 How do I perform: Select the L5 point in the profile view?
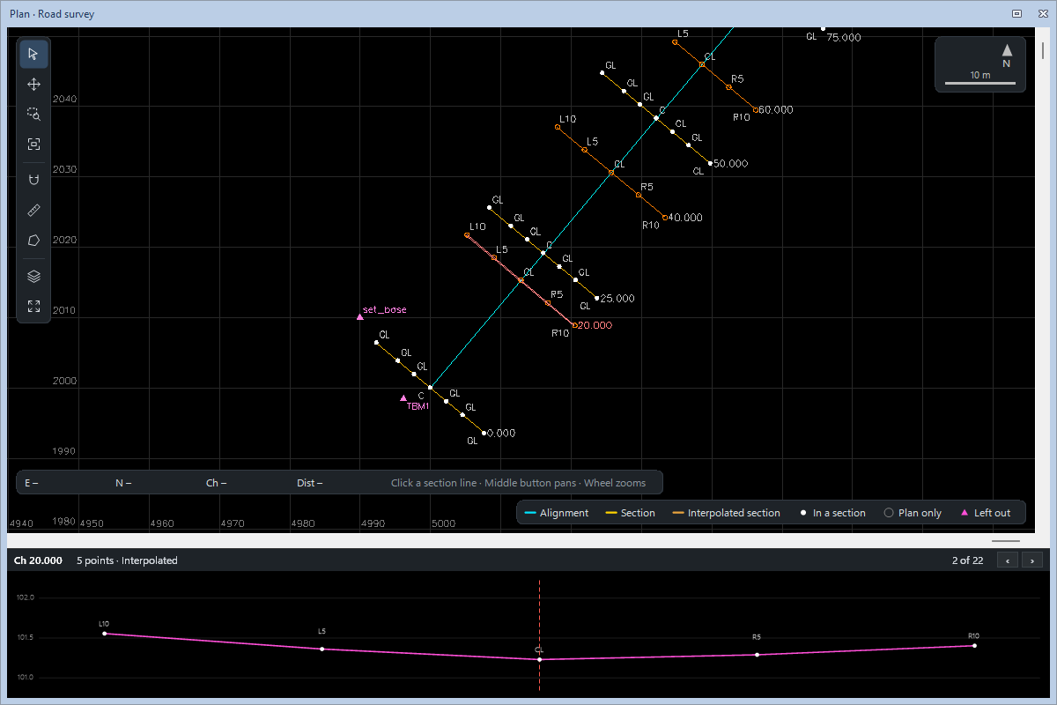pos(322,649)
